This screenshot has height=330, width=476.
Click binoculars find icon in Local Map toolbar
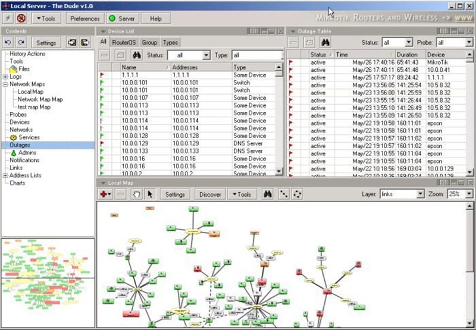pyautogui.click(x=267, y=194)
